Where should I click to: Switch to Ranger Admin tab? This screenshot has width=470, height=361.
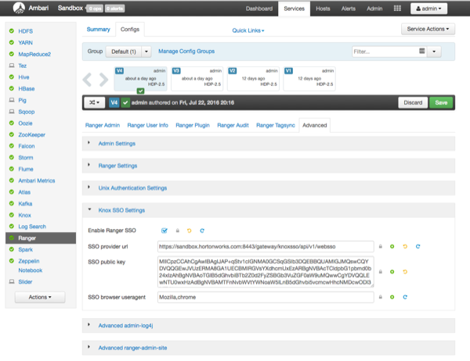click(103, 125)
